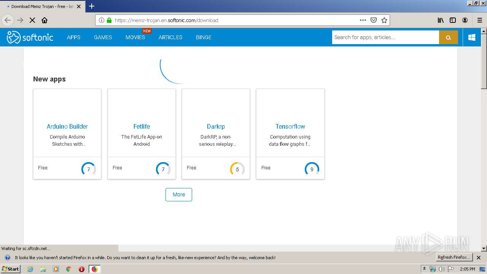
Task: Click the Action Center flag tray icon
Action: [451, 269]
